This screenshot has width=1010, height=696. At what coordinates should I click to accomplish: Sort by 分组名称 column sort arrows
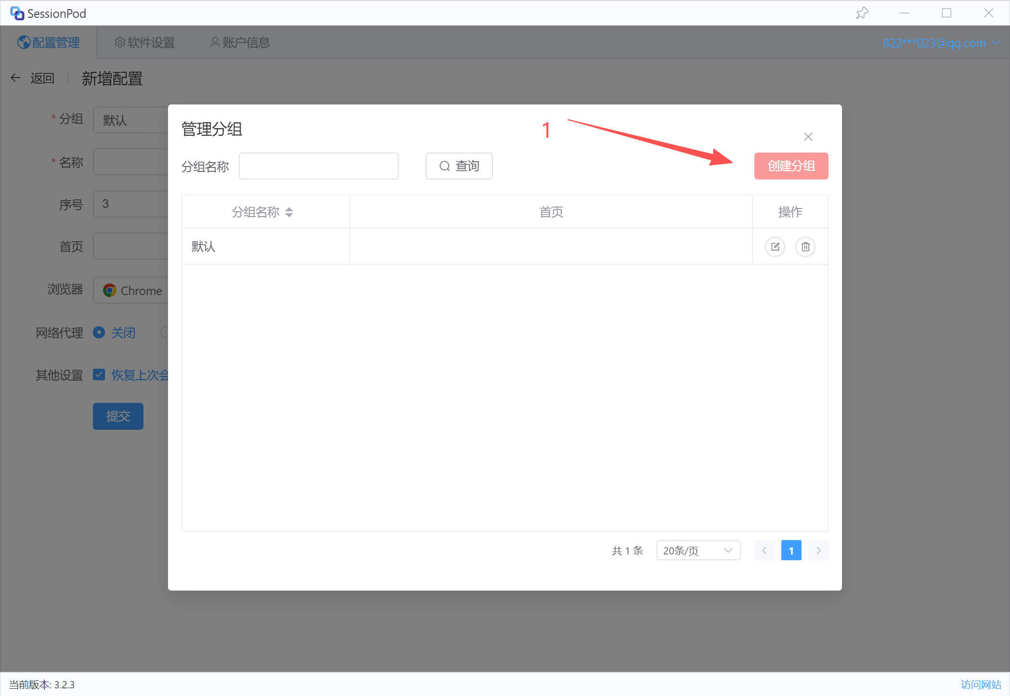pos(289,212)
